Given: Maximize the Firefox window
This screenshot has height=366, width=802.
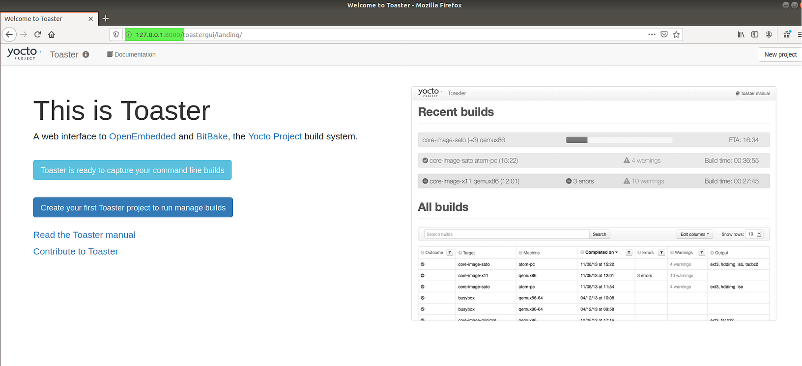Looking at the screenshot, I should coord(795,5).
